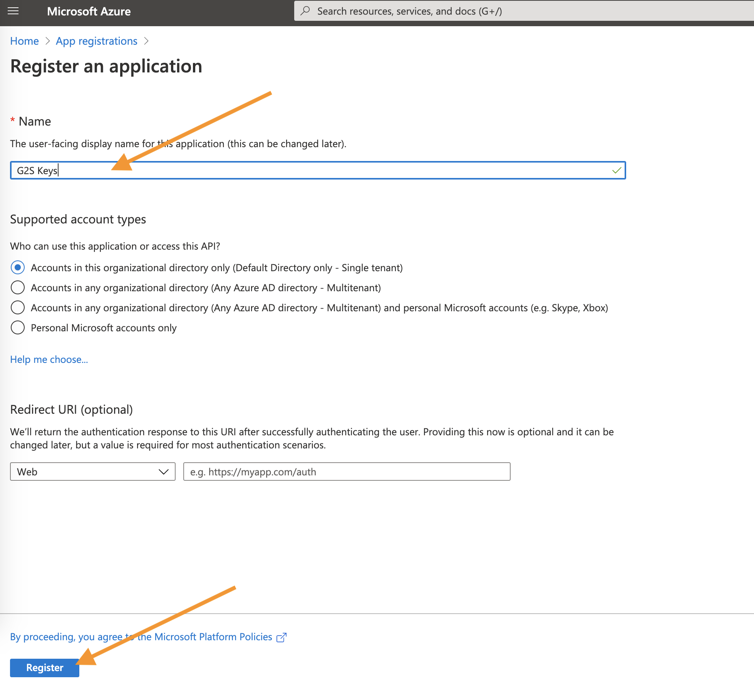The width and height of the screenshot is (754, 688).
Task: Click 'Who can use this application' text
Action: click(x=115, y=246)
